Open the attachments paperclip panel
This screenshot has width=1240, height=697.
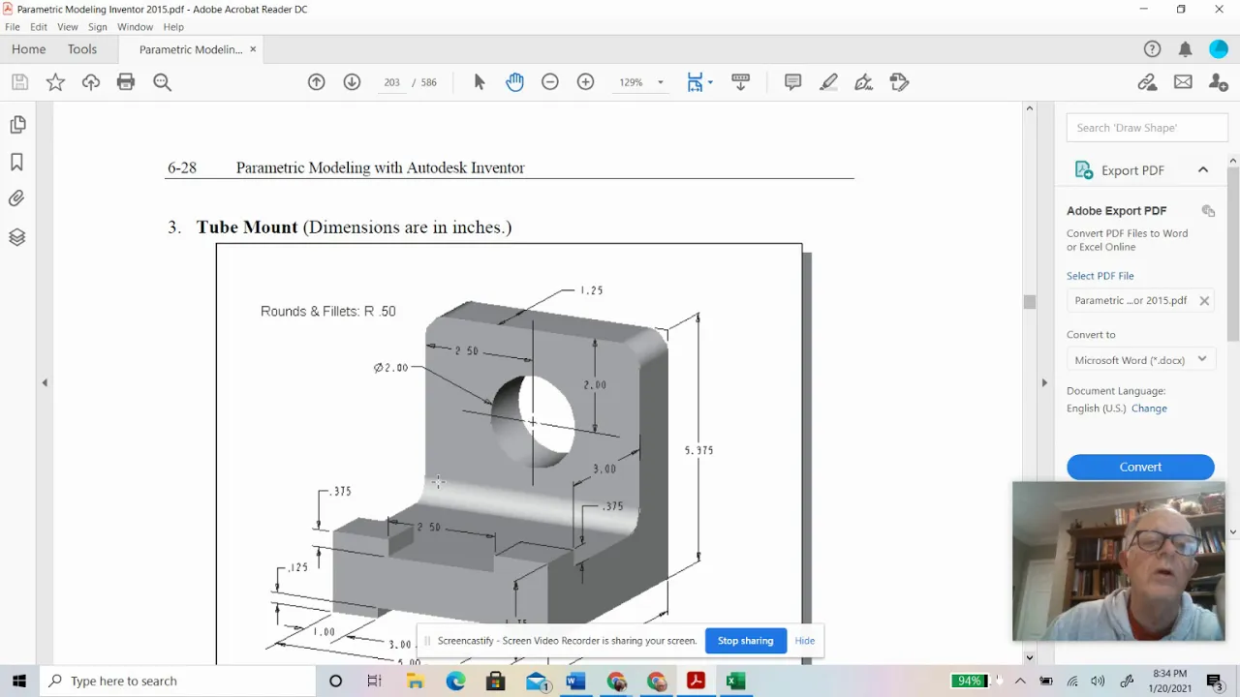coord(16,198)
